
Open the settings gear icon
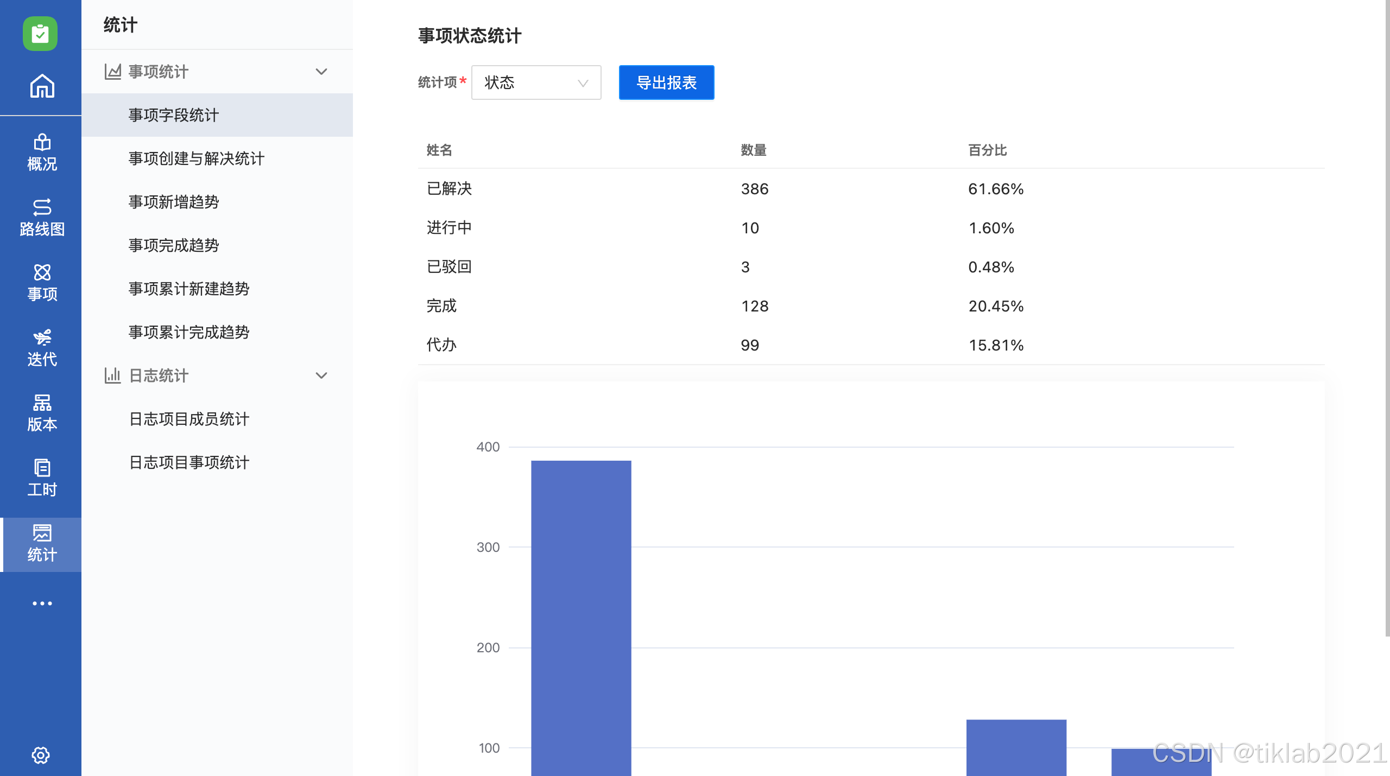(41, 755)
